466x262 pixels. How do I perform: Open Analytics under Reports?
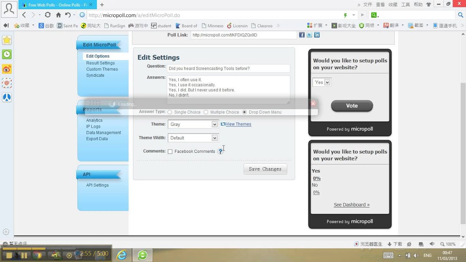[94, 120]
